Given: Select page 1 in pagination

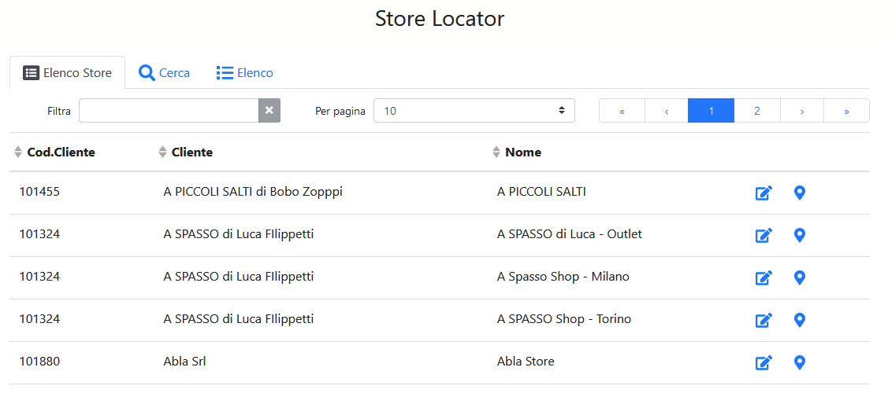Looking at the screenshot, I should coord(711,111).
